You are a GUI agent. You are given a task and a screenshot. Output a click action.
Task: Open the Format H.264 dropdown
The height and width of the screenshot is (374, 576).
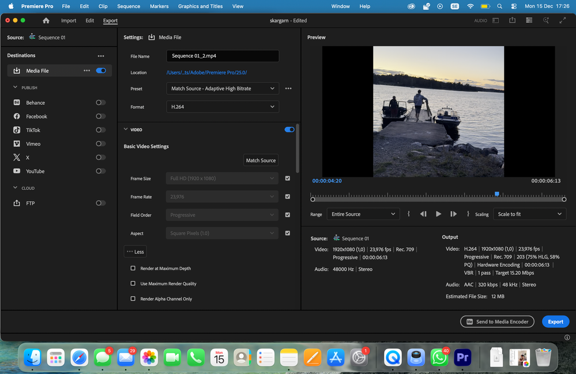(x=223, y=107)
